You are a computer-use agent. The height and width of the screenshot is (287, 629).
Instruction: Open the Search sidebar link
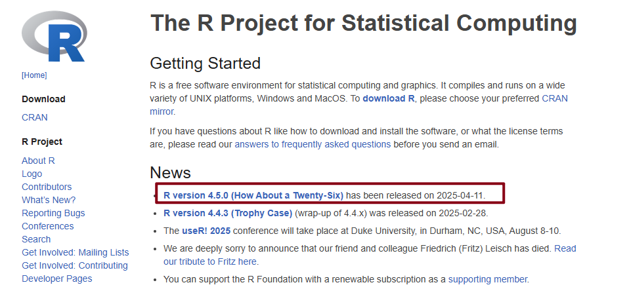[x=36, y=239]
